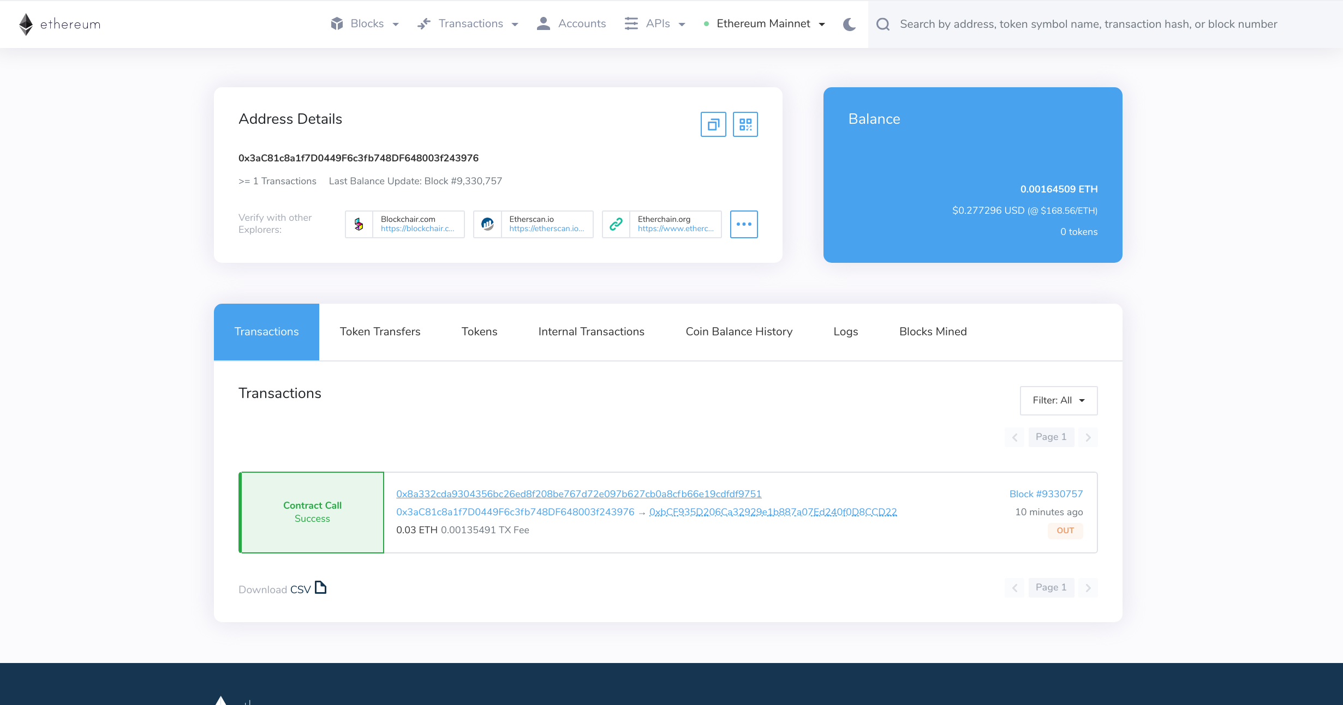Open transaction hash 0x8a332cda9304356bc26ed8f208be767
The height and width of the screenshot is (705, 1343).
tap(578, 493)
